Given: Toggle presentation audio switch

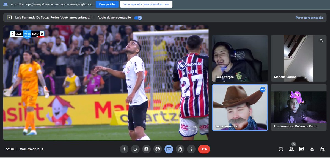Looking at the screenshot, I should (x=138, y=18).
